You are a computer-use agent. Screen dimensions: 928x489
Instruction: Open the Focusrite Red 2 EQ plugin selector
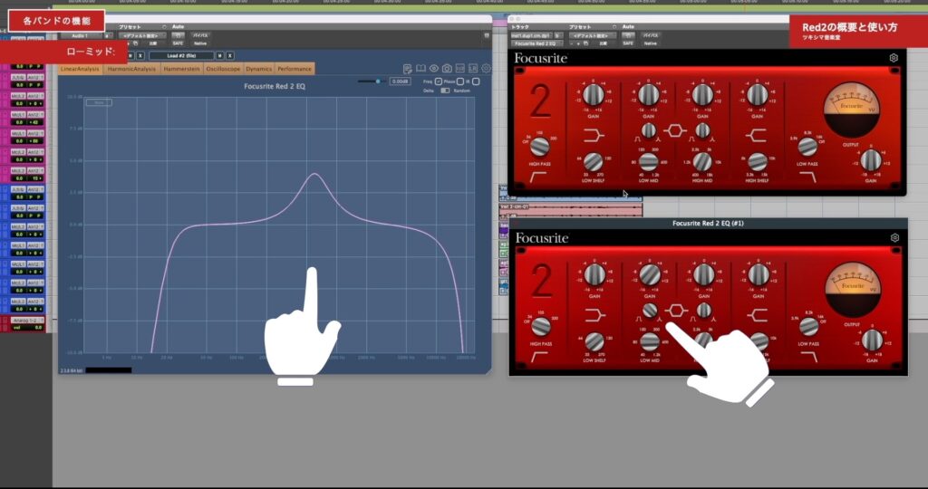[x=536, y=43]
